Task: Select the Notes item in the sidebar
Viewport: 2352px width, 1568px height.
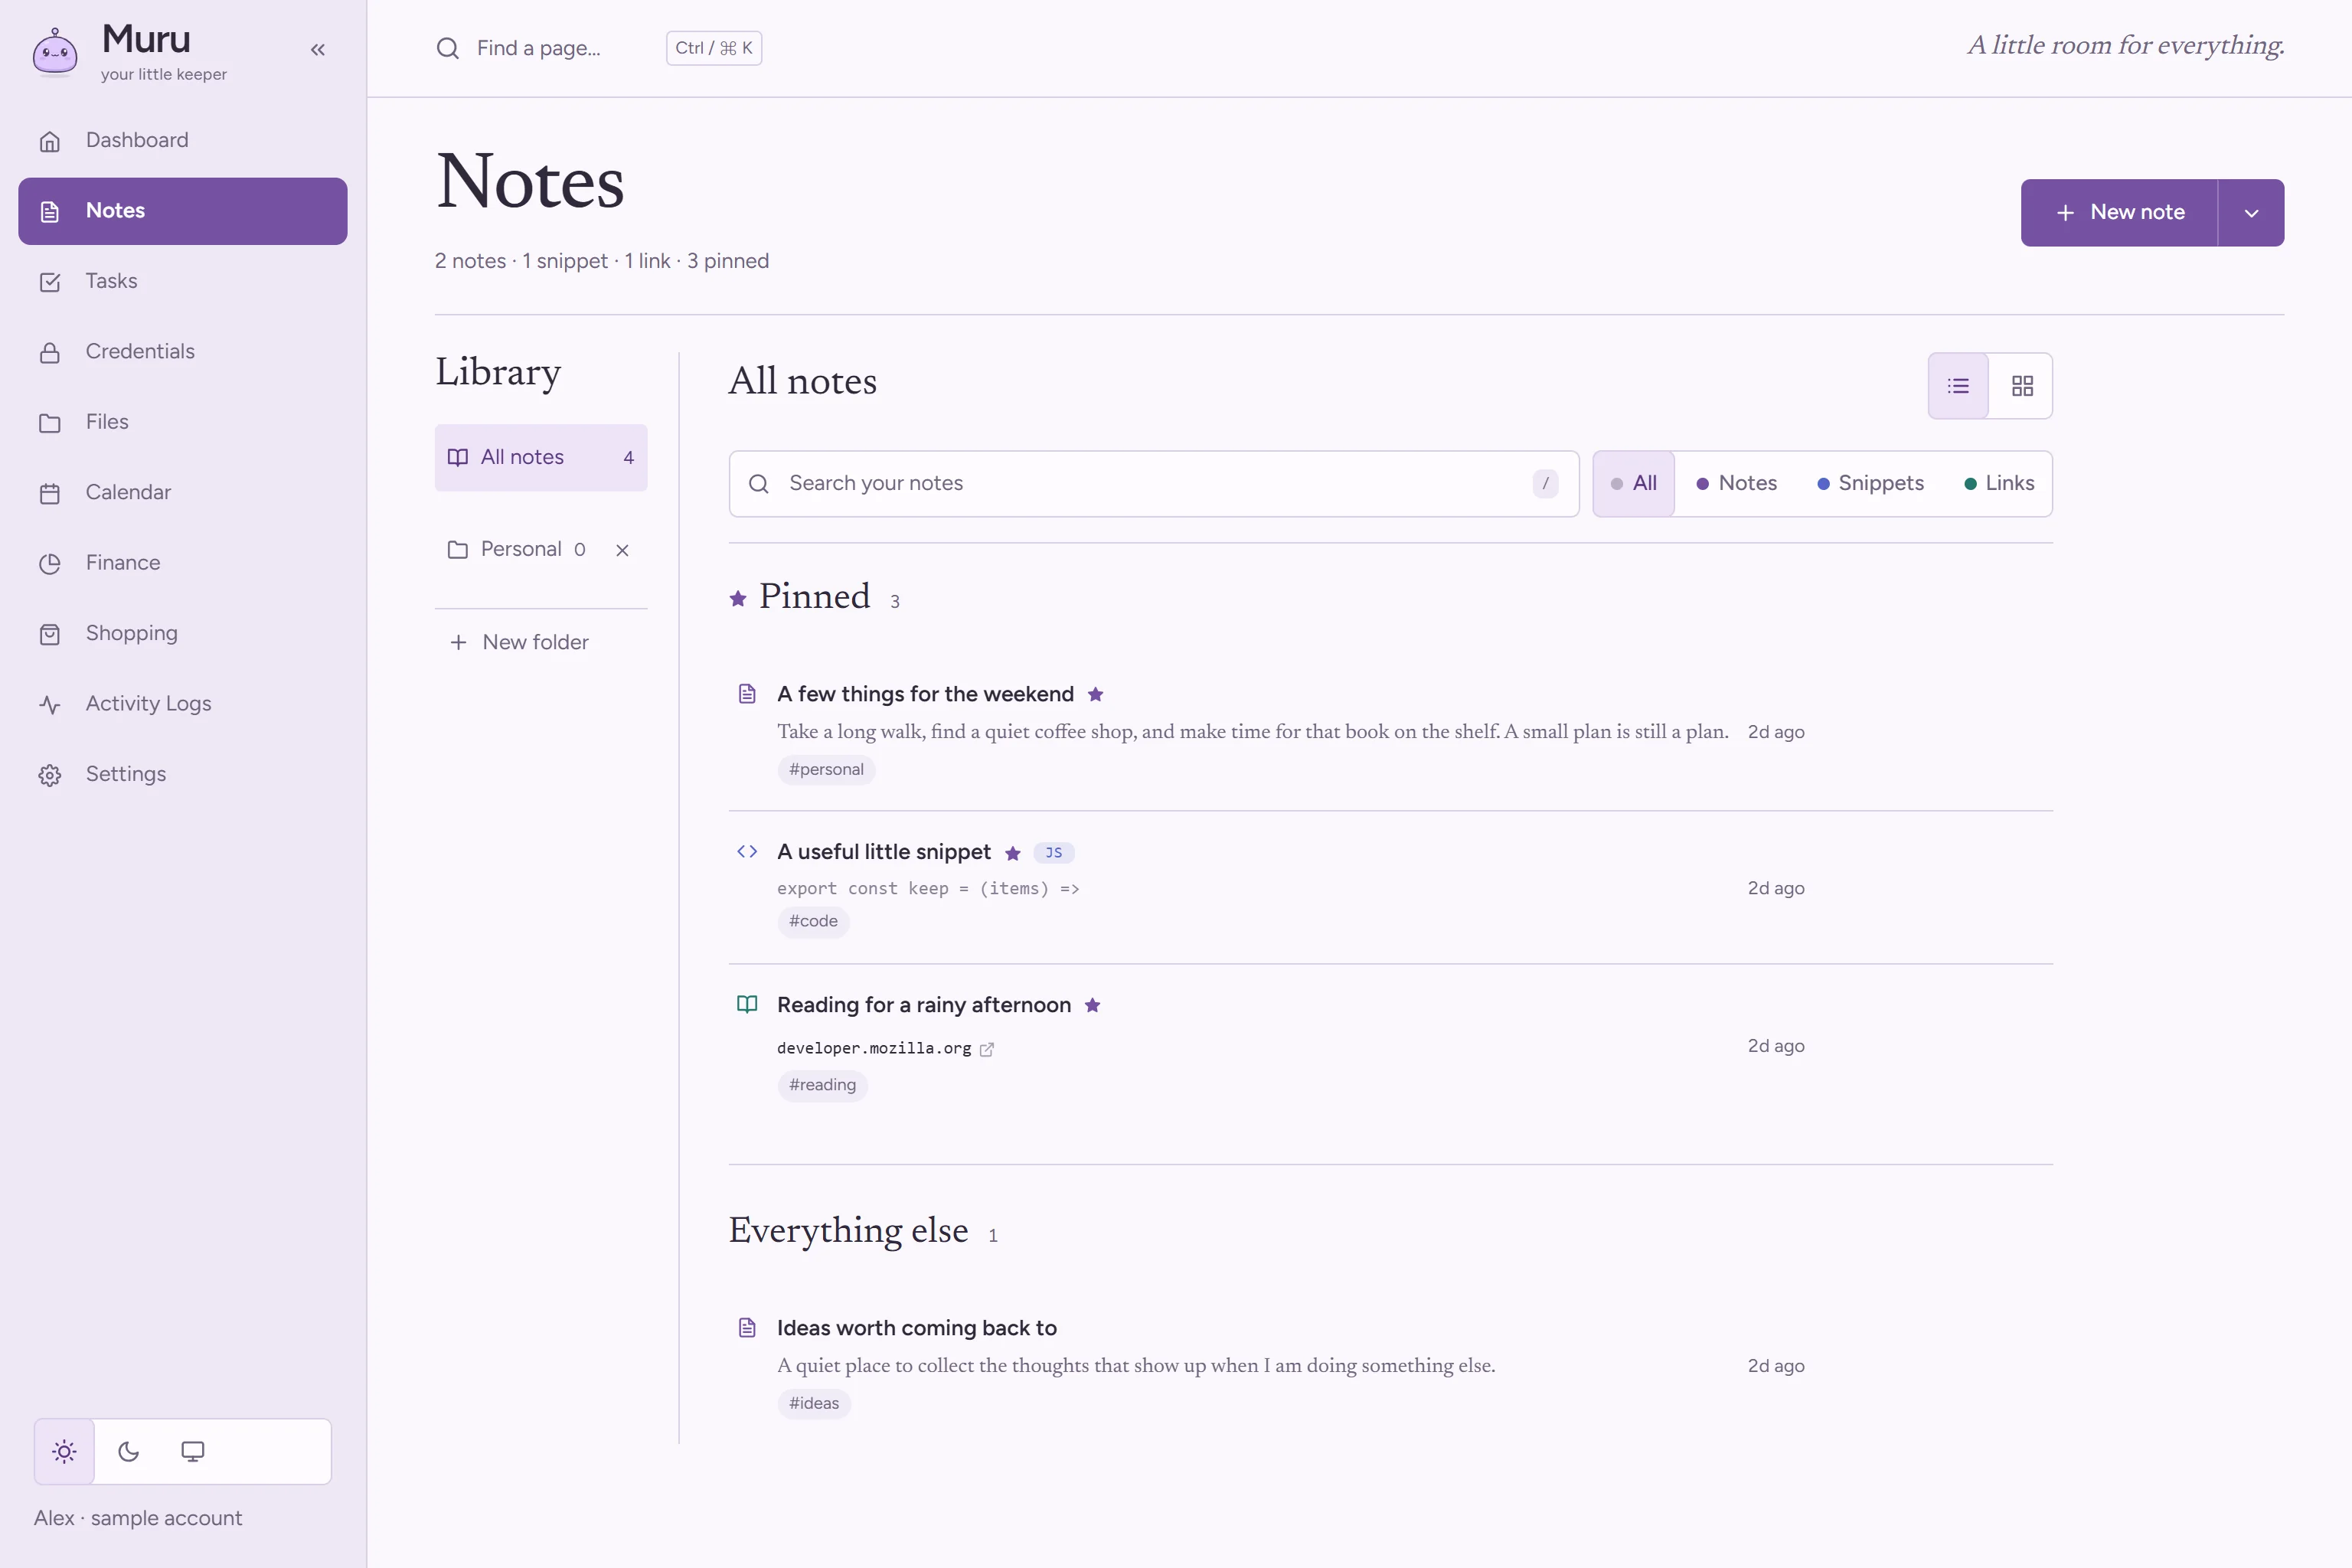Action: [183, 211]
